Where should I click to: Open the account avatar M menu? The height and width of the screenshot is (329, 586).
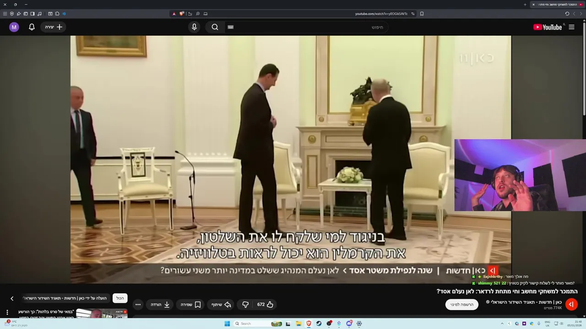(x=14, y=27)
